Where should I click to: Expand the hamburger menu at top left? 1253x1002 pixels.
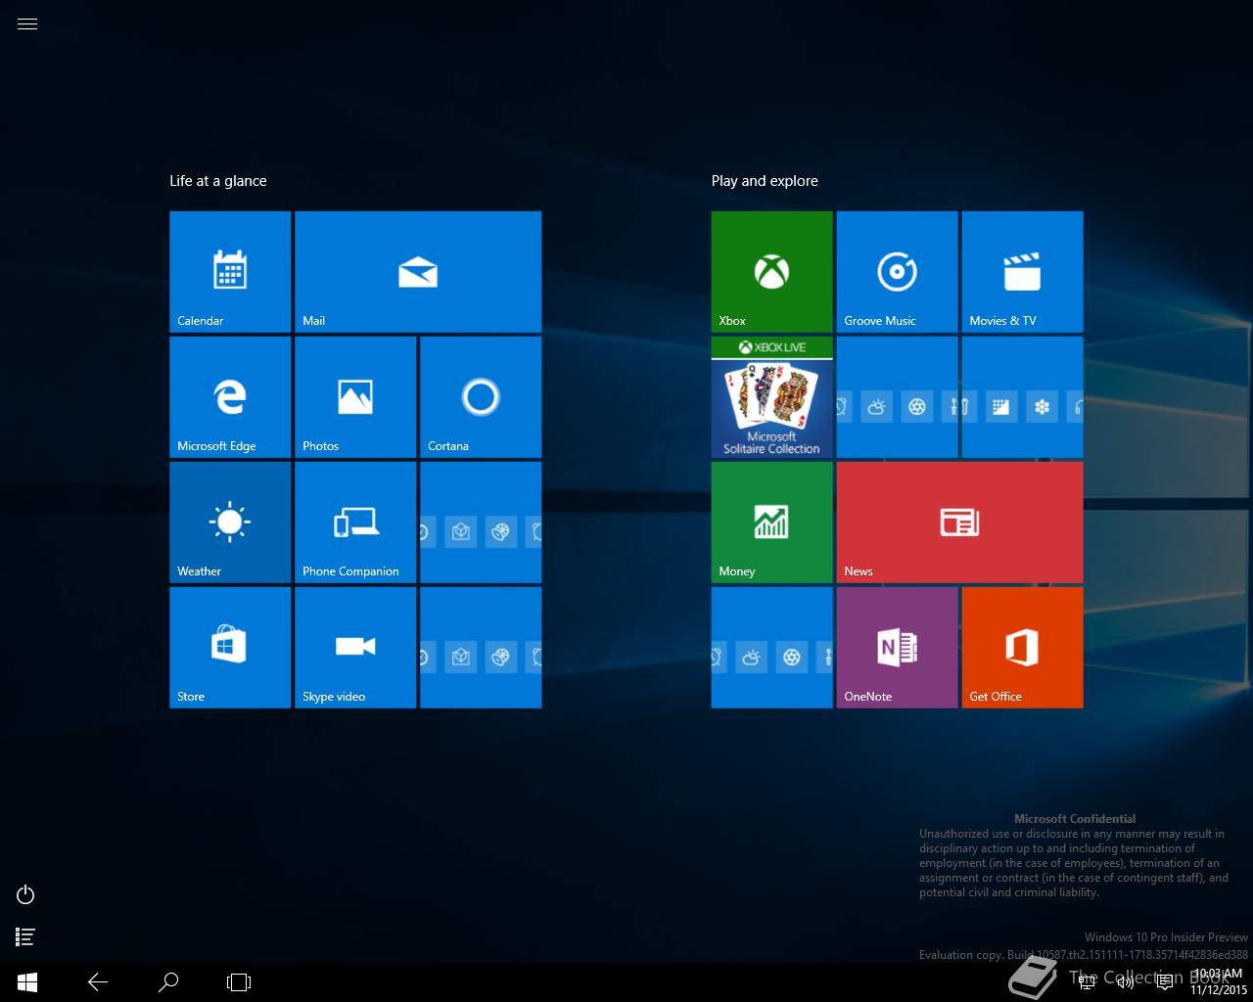(27, 24)
